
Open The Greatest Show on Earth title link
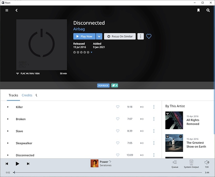click(196, 145)
